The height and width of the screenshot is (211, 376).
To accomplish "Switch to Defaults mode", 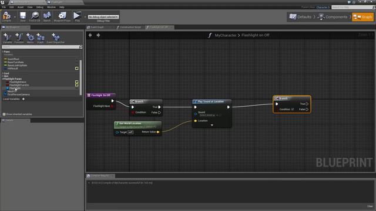I will [300, 17].
